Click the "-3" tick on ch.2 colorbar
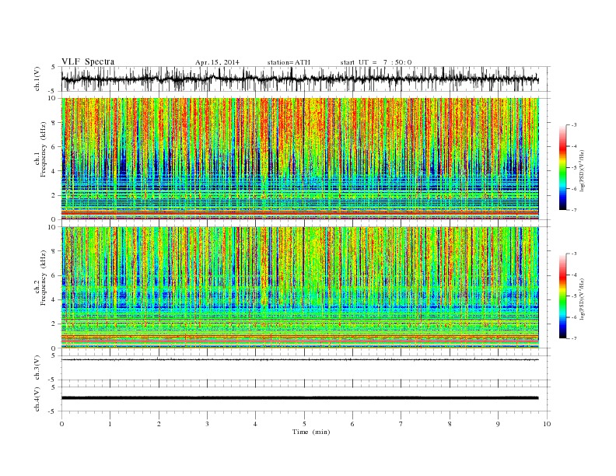Screen dimensions: 616x476 pyautogui.click(x=574, y=254)
